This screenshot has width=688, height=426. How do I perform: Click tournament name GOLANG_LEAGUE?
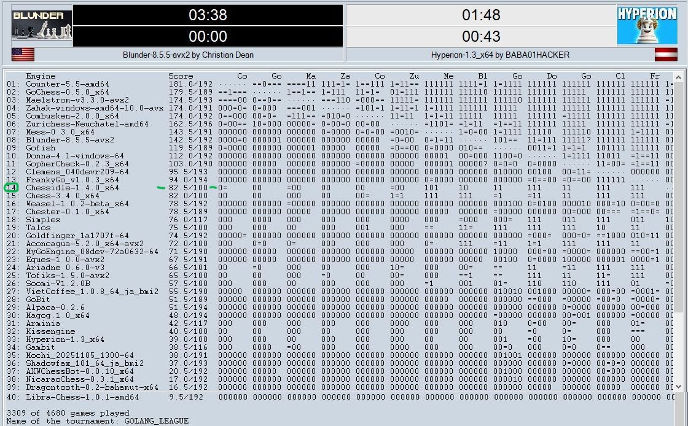156,420
